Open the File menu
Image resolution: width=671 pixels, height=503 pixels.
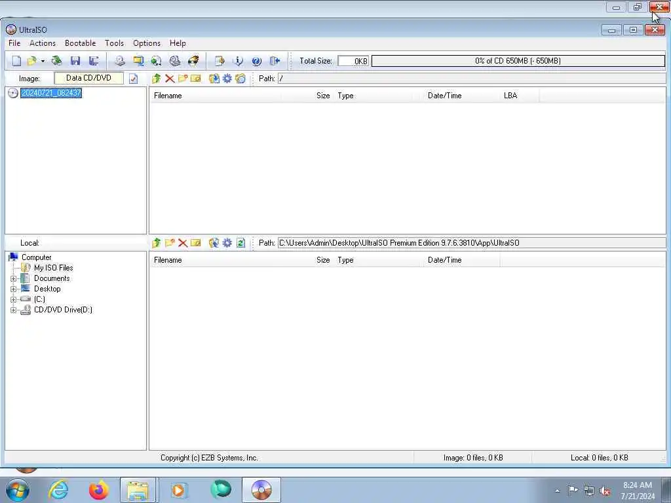point(14,43)
